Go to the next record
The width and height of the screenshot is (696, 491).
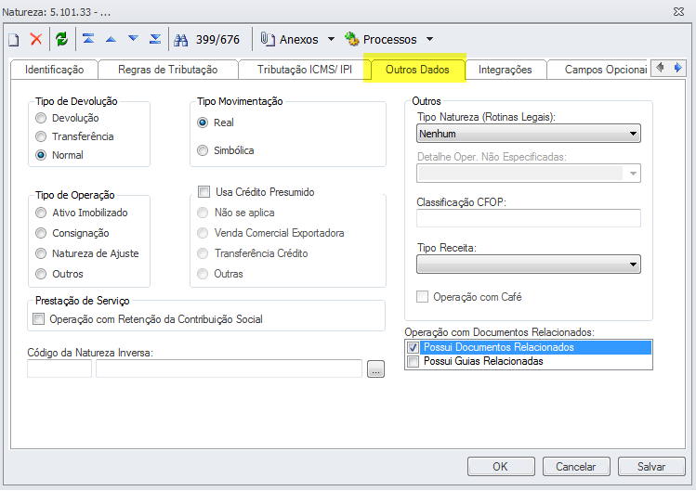point(133,39)
